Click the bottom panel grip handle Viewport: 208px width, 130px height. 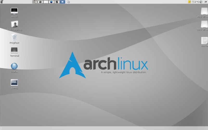click(1, 128)
